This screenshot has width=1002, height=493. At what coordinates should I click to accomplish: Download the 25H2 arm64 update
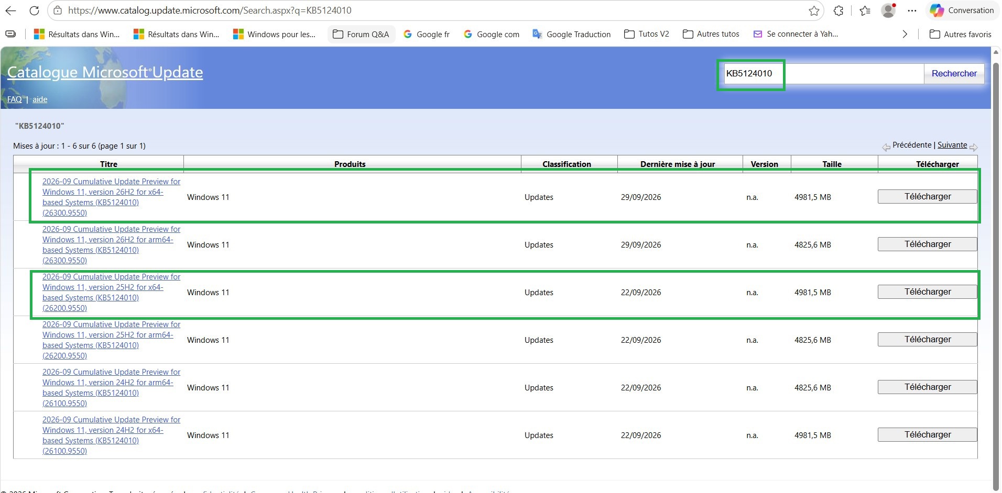(x=927, y=340)
